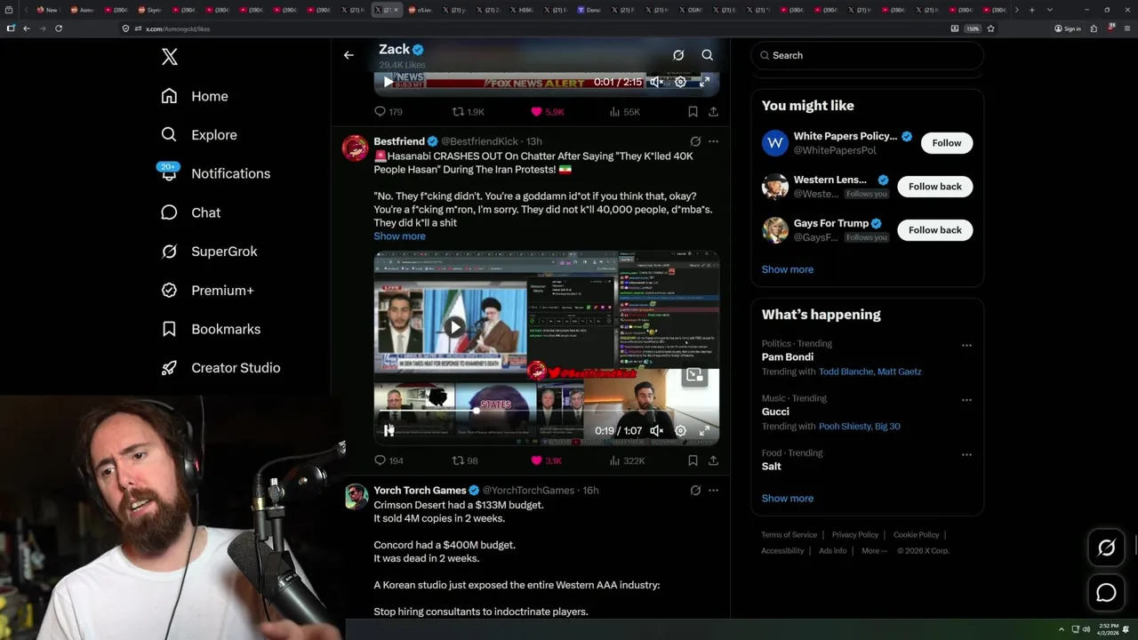Open settings of the Fox News video
1138x640 pixels.
click(680, 82)
